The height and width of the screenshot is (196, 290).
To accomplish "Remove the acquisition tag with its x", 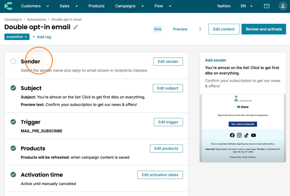I will (26, 37).
